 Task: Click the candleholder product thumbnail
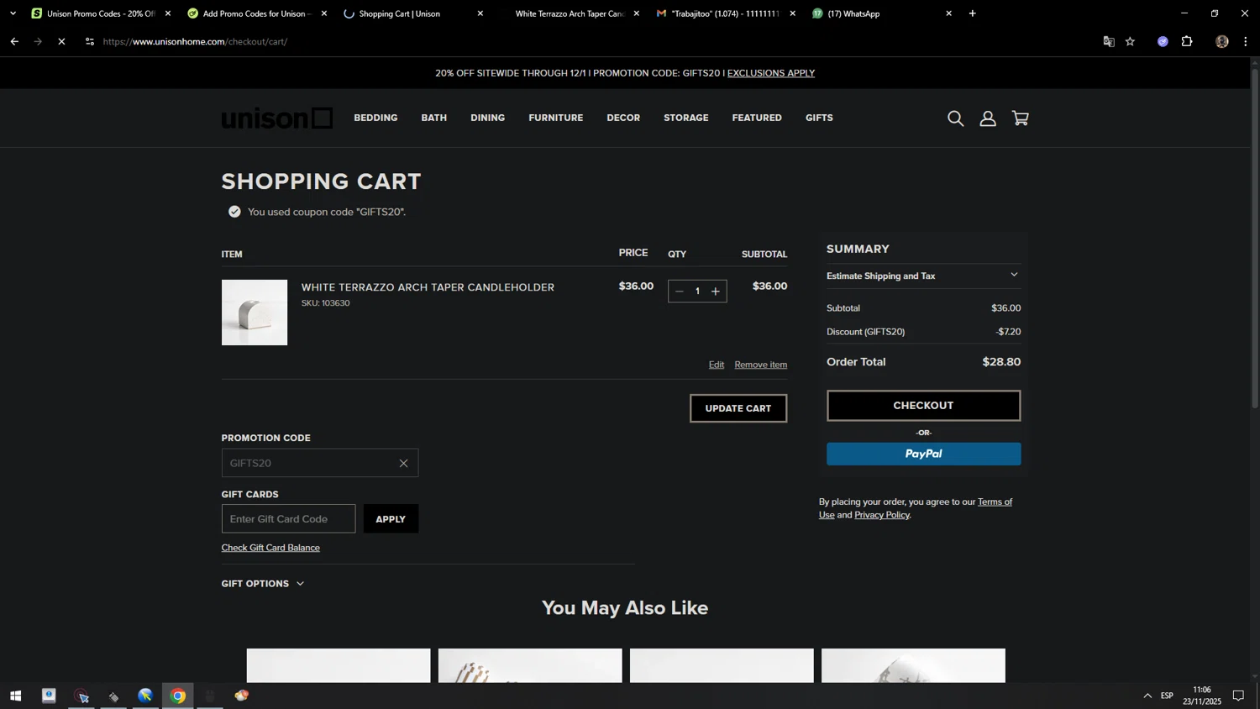coord(255,312)
